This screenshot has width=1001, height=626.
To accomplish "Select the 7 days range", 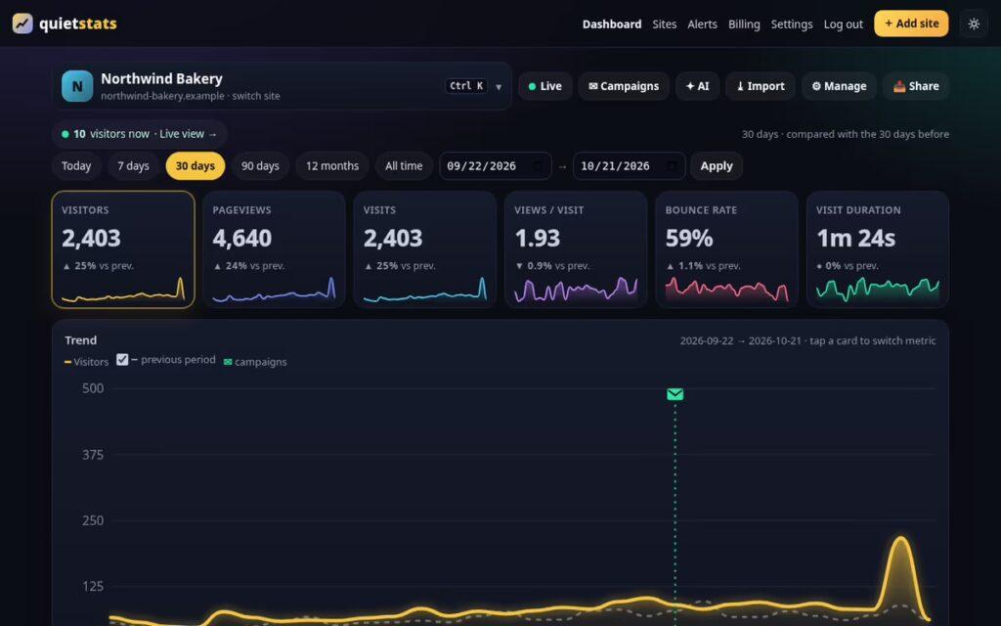I will 133,166.
